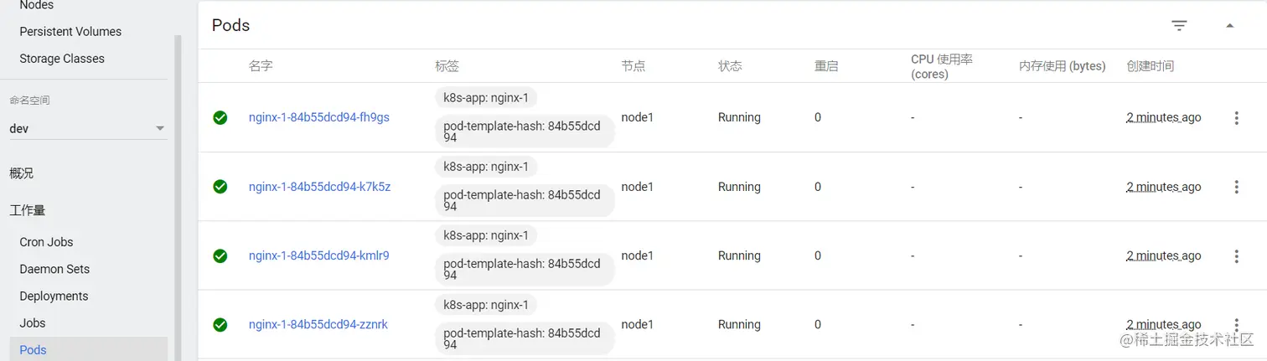The height and width of the screenshot is (361, 1267).
Task: Click green status icon of pod kmlr9
Action: click(220, 256)
